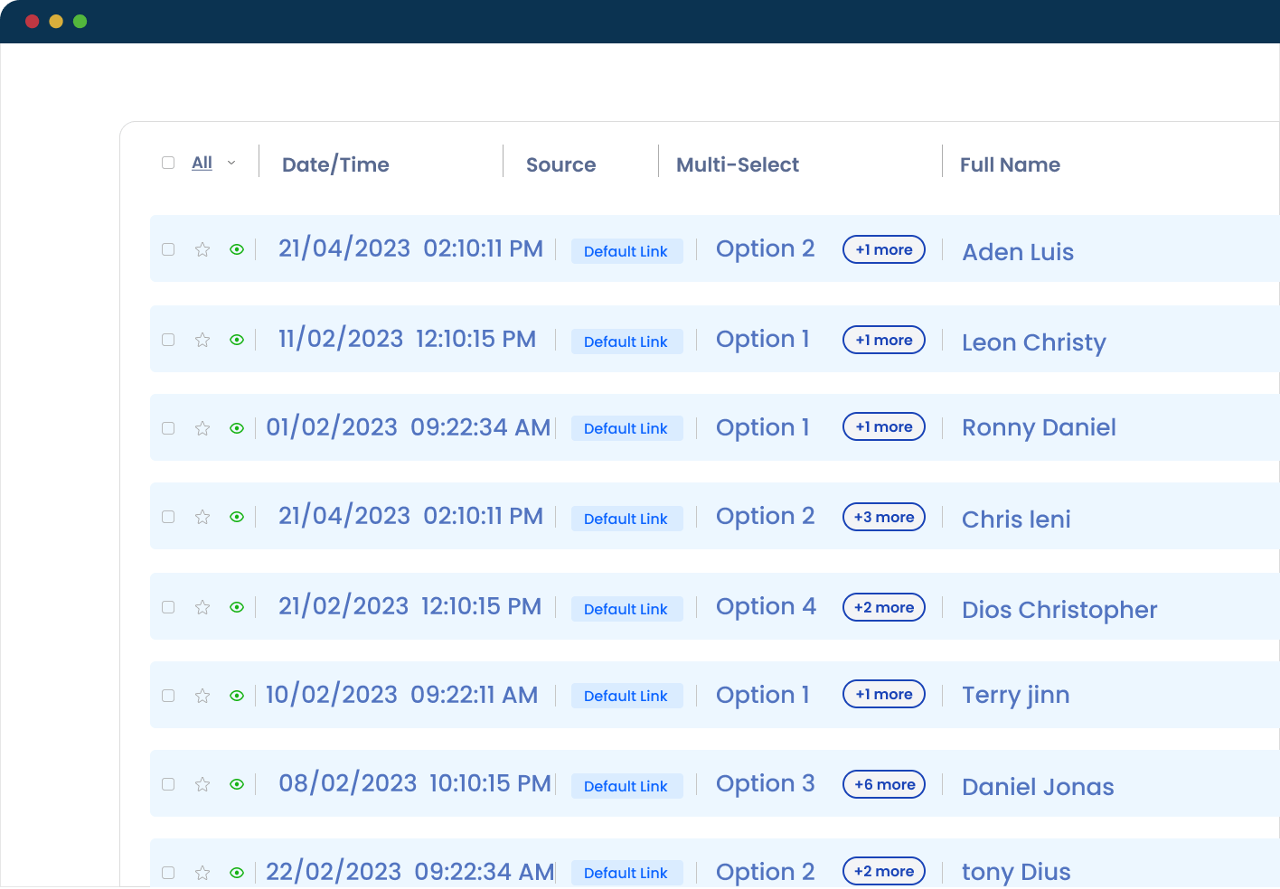This screenshot has width=1280, height=889.
Task: Star the Daniel Jonas row
Action: [202, 784]
